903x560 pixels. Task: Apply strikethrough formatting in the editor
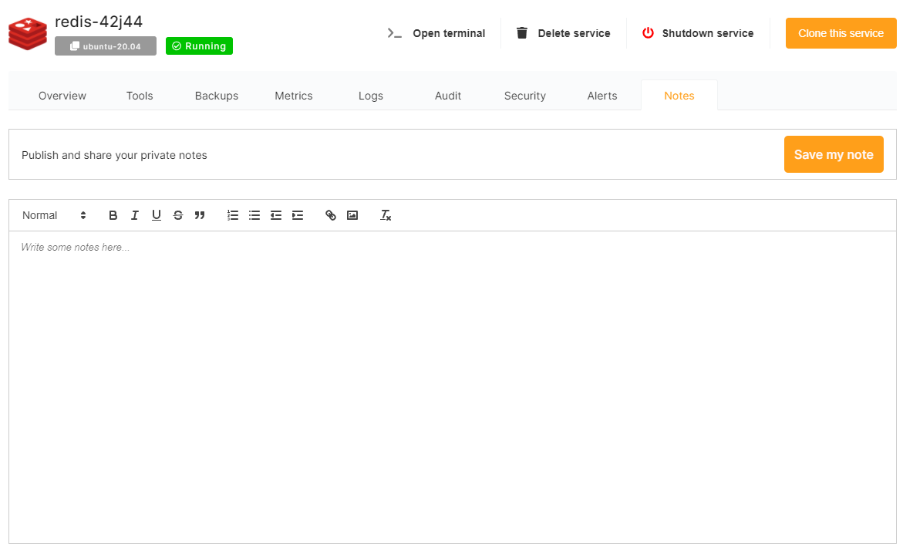pyautogui.click(x=178, y=215)
